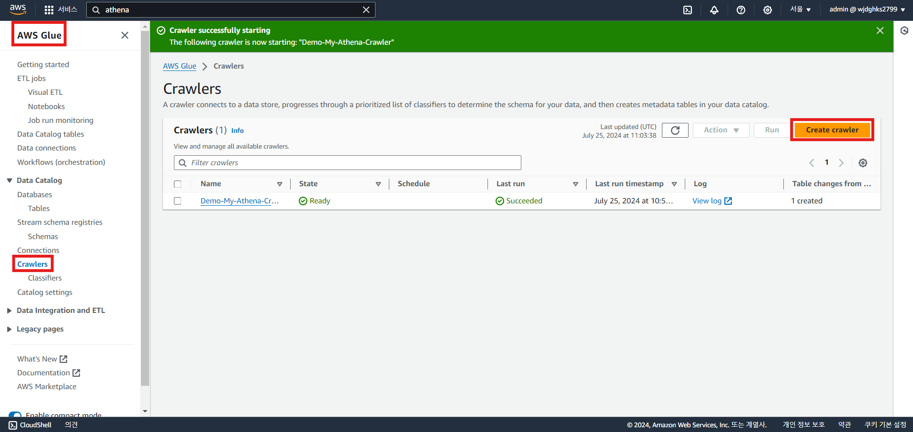Image resolution: width=913 pixels, height=432 pixels.
Task: Open Notebooks in sidebar
Action: pyautogui.click(x=46, y=107)
